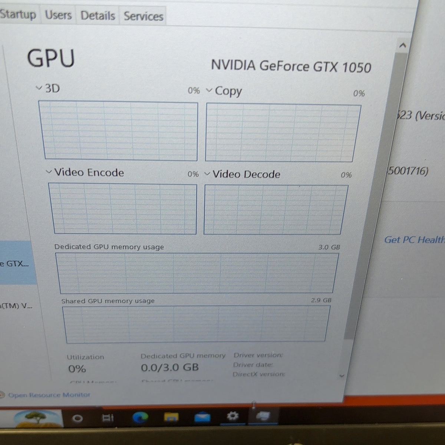This screenshot has height=445, width=445.
Task: Click the Cortana circle icon on taskbar
Action: (x=77, y=418)
